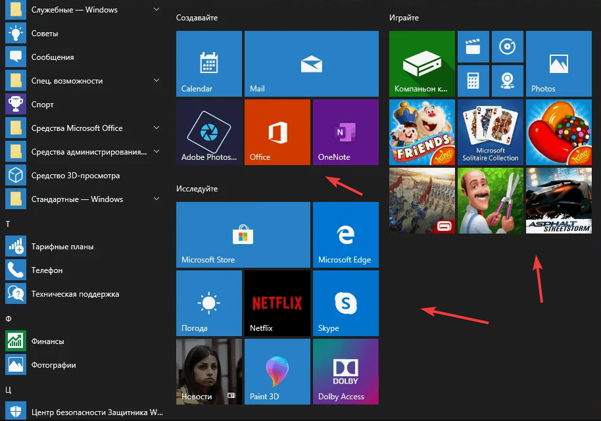The height and width of the screenshot is (421, 601).
Task: Expand Стандартные — Windows chevron
Action: pyautogui.click(x=156, y=199)
